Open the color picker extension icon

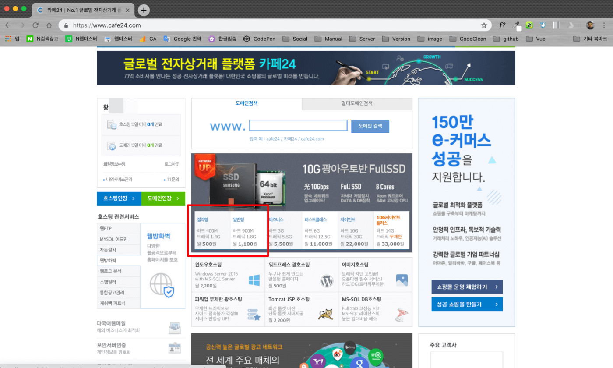coord(517,25)
